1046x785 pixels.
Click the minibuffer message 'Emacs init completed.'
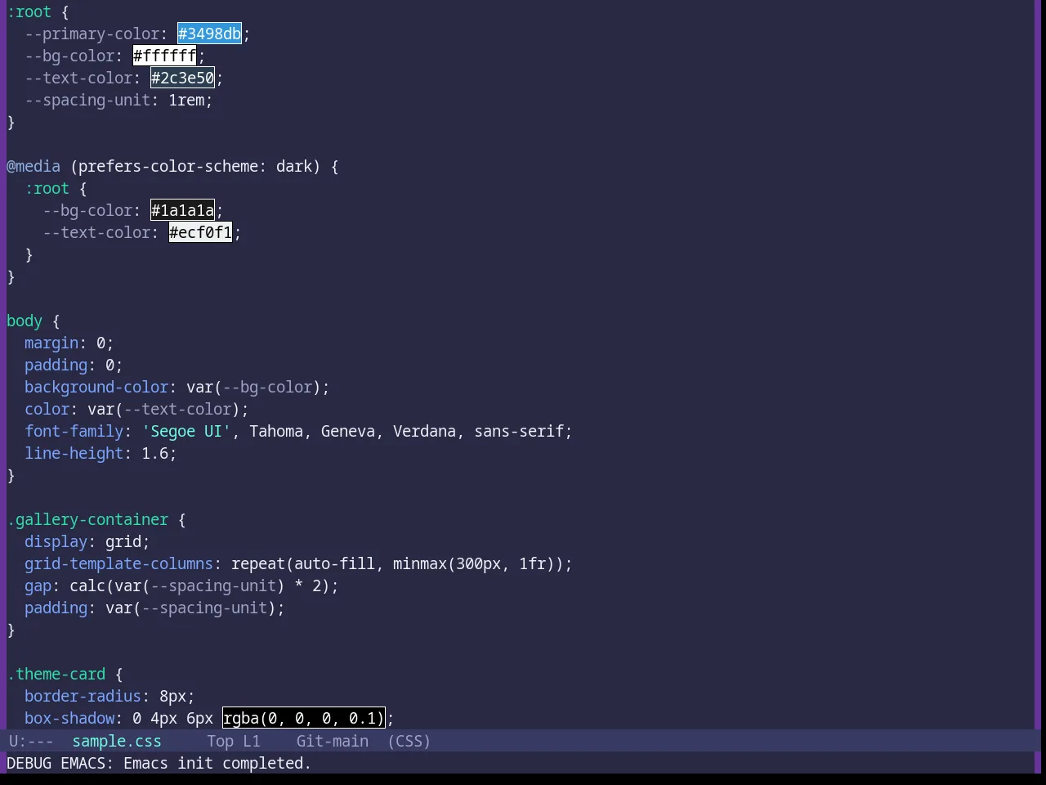coord(217,763)
